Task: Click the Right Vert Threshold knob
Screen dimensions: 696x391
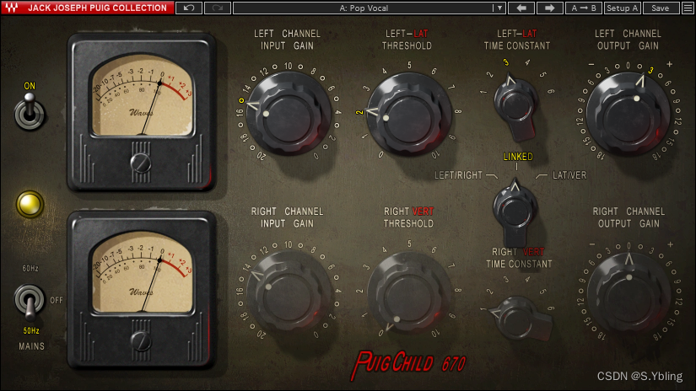Action: point(409,292)
